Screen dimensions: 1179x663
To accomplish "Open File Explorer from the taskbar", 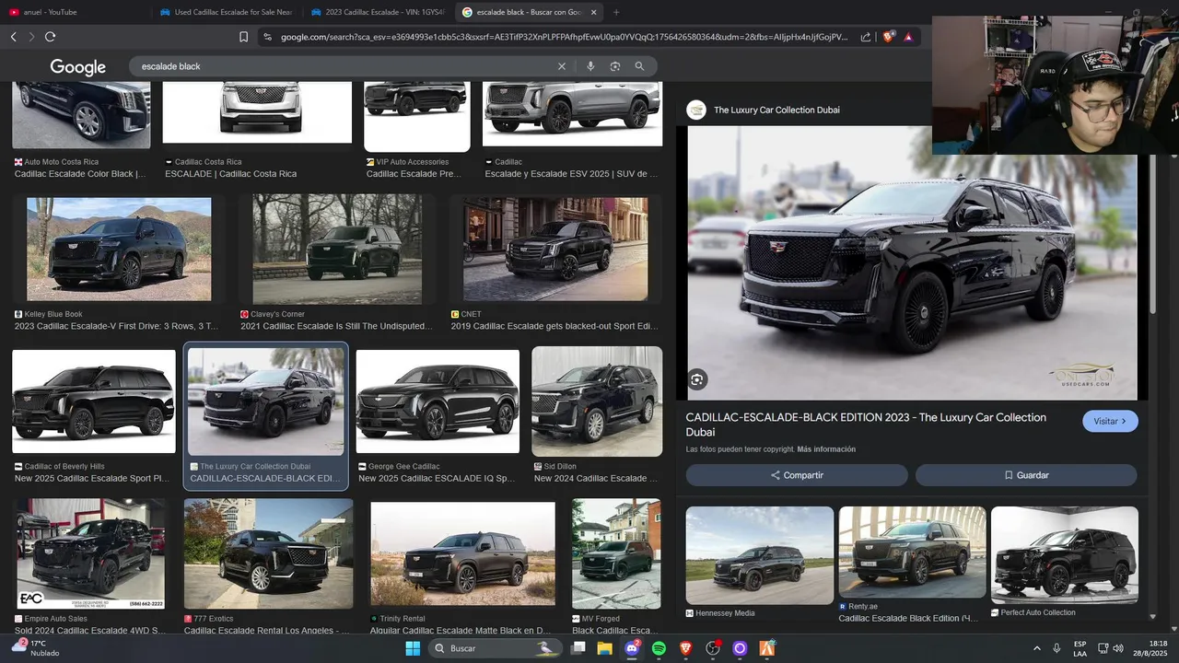I will tap(605, 648).
